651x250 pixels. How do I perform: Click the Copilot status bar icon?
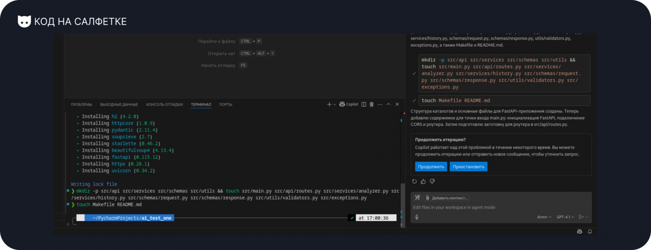579,231
